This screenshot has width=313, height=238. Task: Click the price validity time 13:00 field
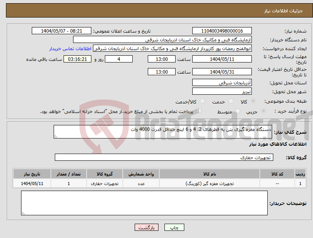click(x=162, y=72)
